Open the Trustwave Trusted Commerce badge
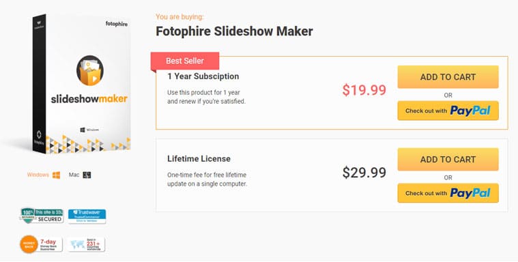The height and width of the screenshot is (262, 518). [87, 216]
